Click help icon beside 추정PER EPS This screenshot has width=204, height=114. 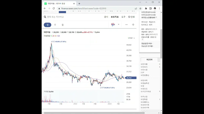153,32
